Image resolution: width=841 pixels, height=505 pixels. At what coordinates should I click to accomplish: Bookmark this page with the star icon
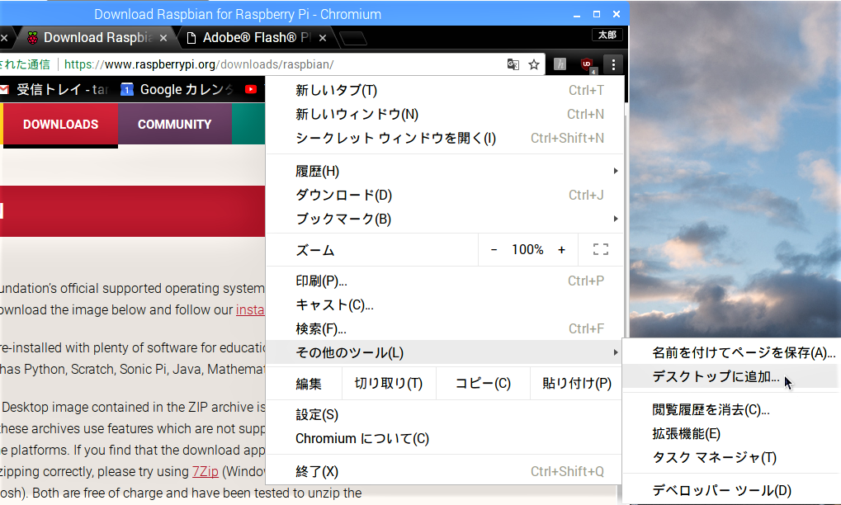coord(534,65)
